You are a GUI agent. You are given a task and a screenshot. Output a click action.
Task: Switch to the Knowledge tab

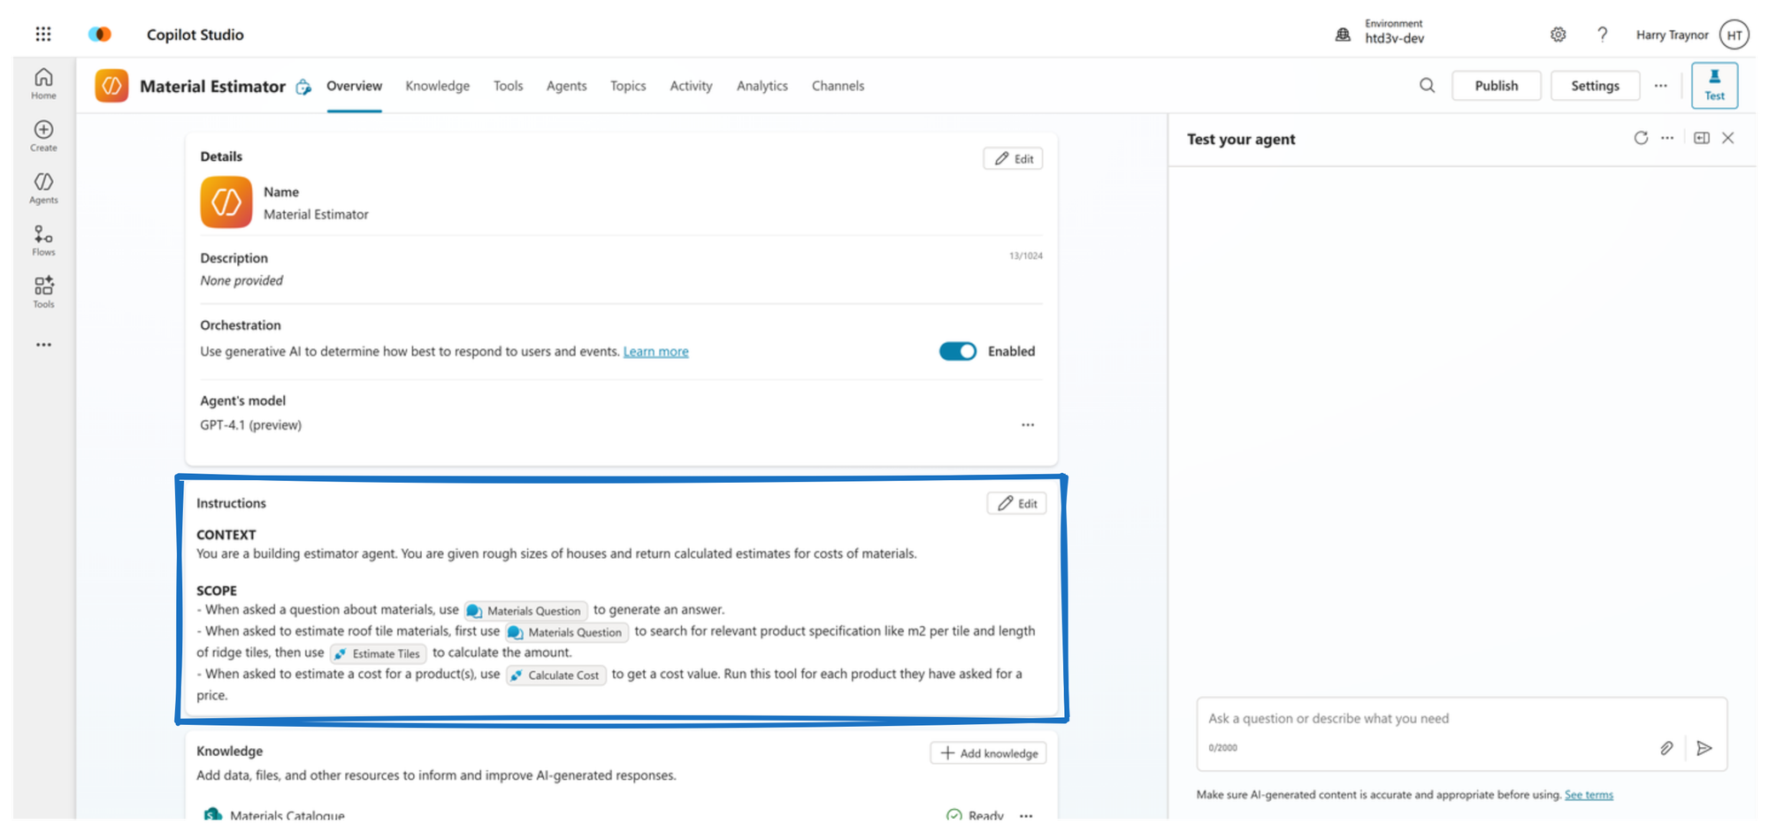[438, 86]
